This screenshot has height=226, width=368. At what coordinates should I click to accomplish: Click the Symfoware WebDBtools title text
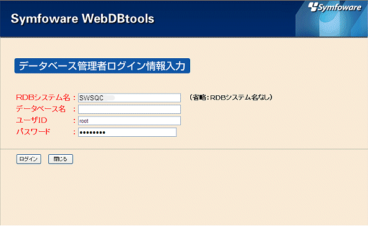[x=82, y=19]
